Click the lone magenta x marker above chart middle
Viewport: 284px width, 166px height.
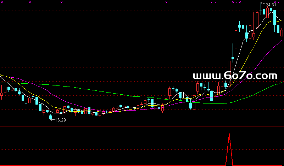tap(166, 2)
